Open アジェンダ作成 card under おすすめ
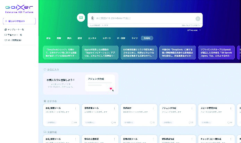The height and width of the screenshot is (143, 241). [177, 115]
